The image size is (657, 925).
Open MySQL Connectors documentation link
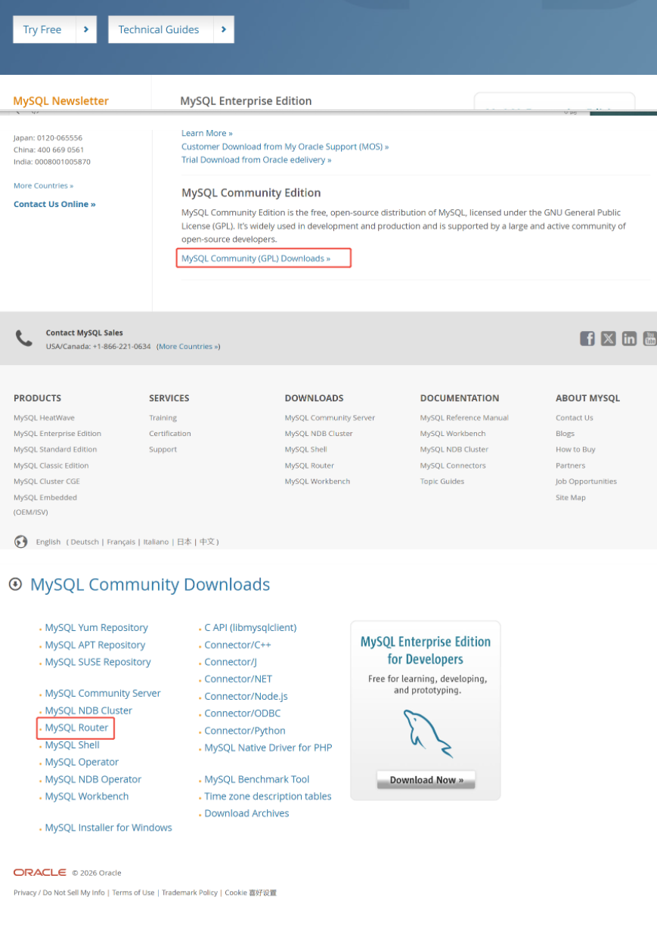[453, 466]
